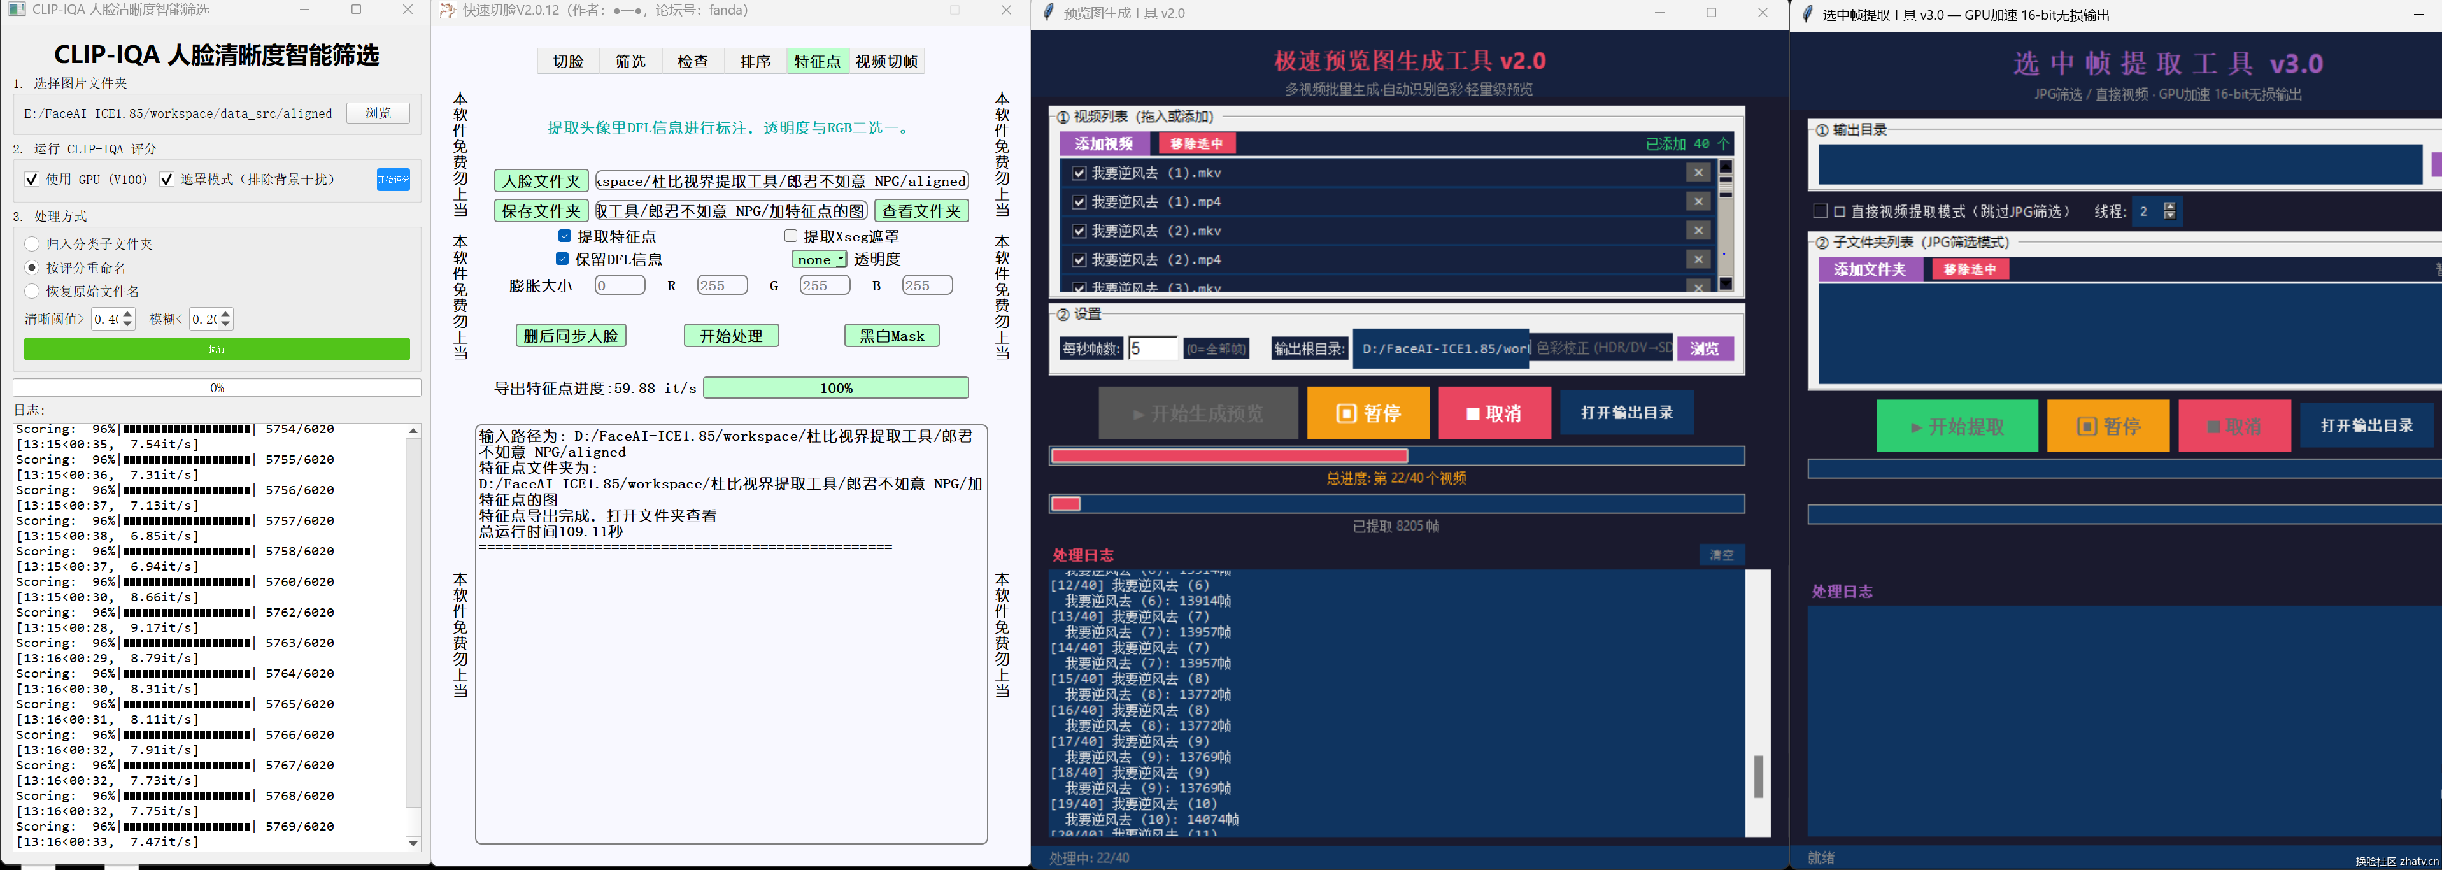Click 浏览 button in CLIP-IQA window
Image resolution: width=2442 pixels, height=870 pixels.
coord(378,113)
